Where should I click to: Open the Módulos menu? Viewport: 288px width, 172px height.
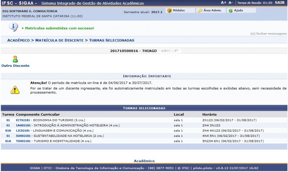179,11
